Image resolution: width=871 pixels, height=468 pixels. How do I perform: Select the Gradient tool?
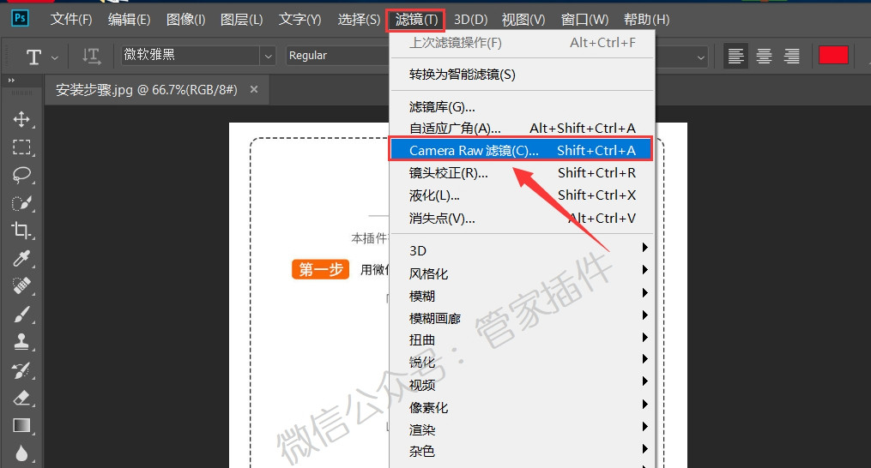pos(21,425)
